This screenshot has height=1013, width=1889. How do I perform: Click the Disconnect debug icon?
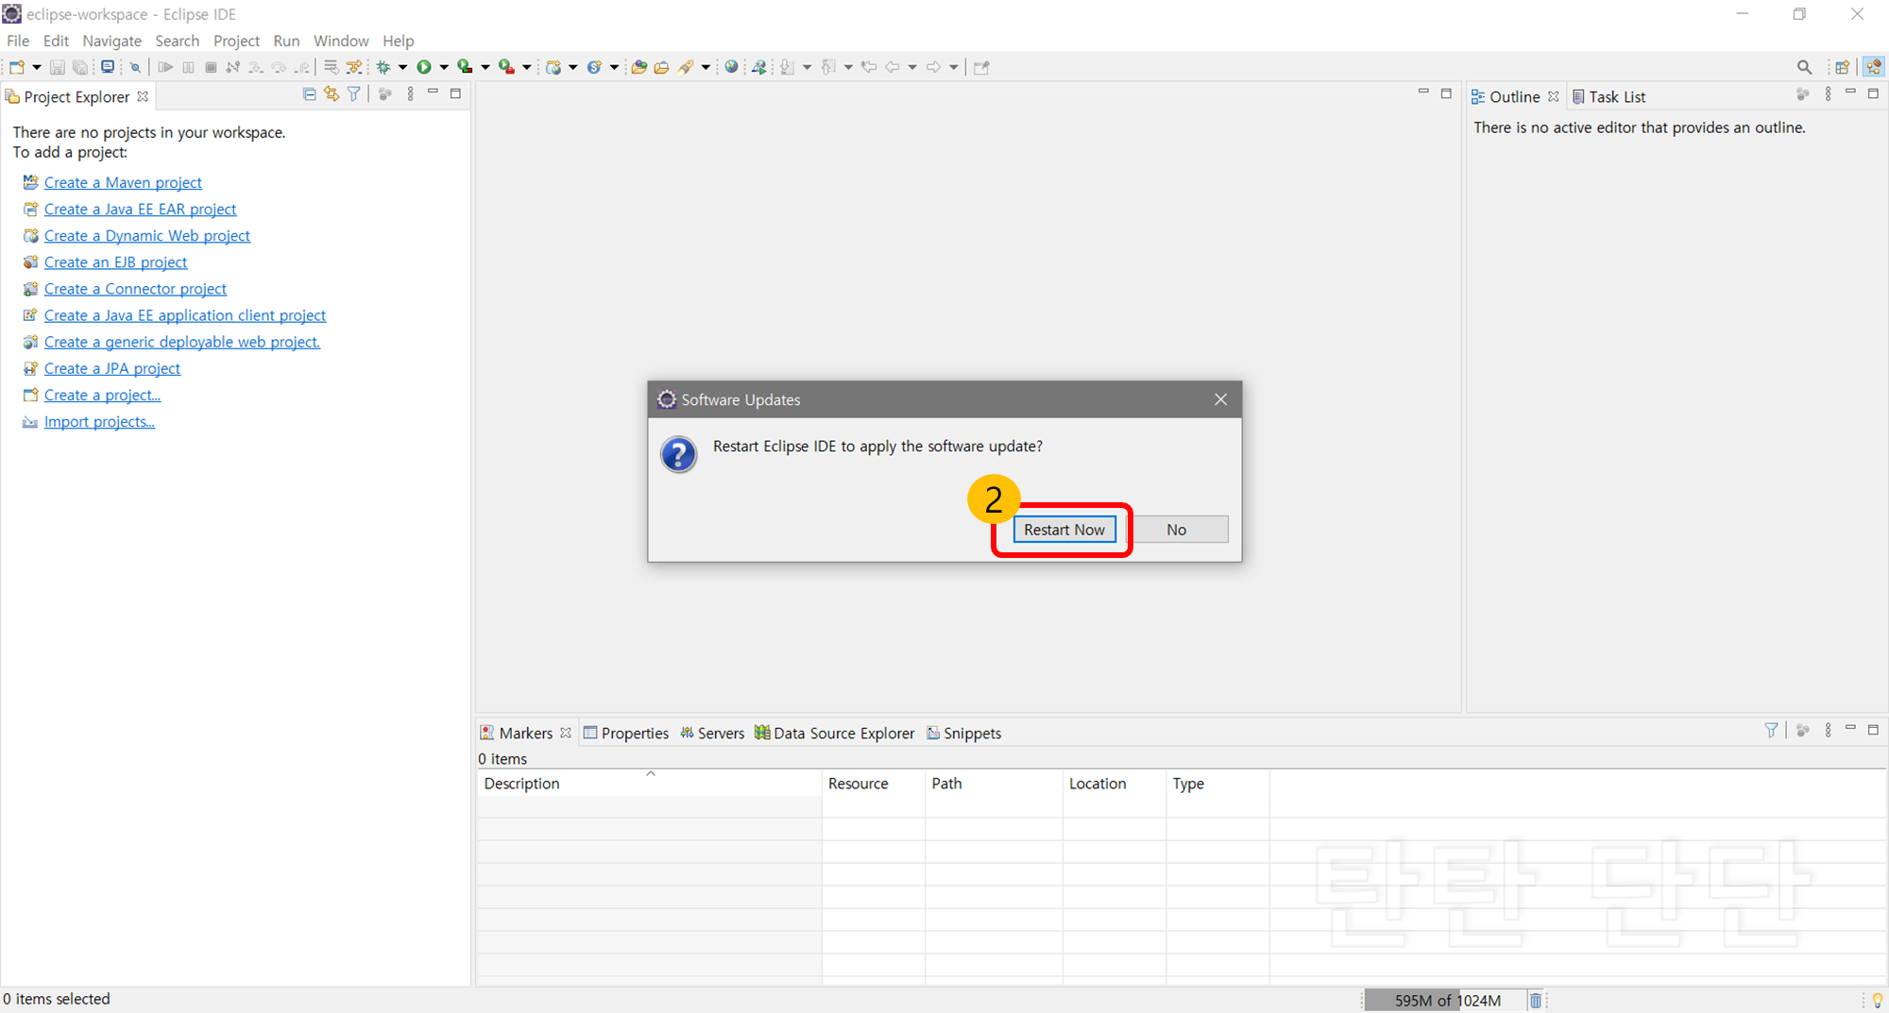[233, 67]
